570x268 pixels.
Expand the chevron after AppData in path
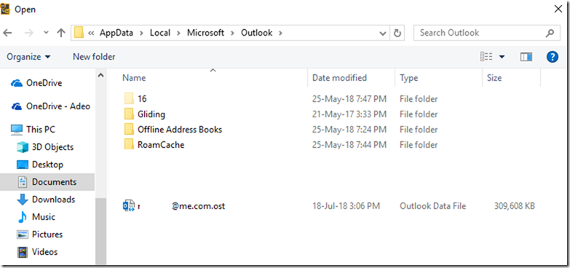click(x=141, y=33)
